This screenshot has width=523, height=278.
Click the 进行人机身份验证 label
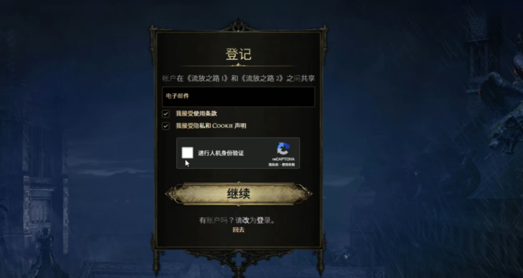[221, 153]
